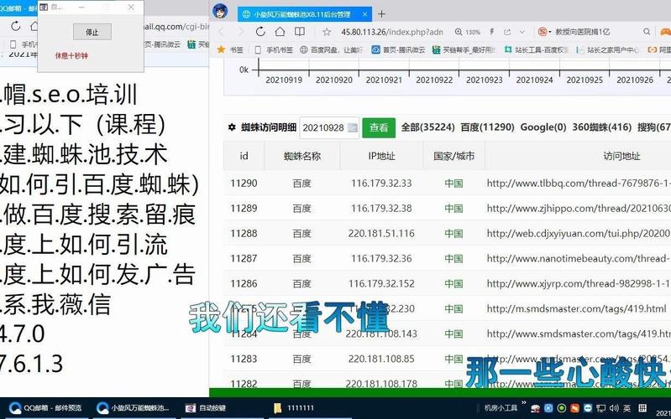Open URL www.zjhippo.com thread link
Viewport: 671px width, 419px height.
click(x=579, y=209)
